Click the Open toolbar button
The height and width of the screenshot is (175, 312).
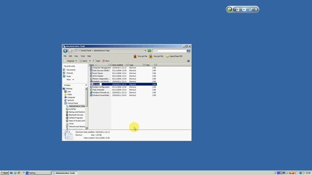point(97,61)
